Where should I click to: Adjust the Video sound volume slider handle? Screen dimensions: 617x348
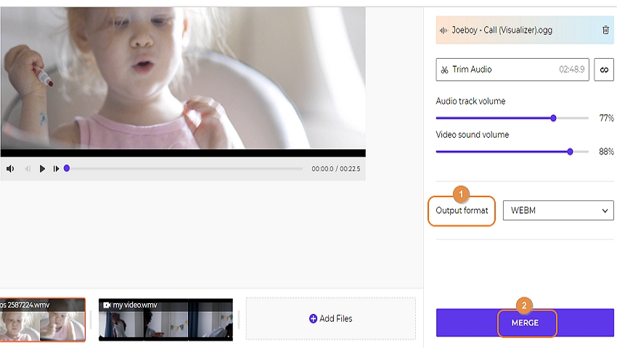point(570,152)
